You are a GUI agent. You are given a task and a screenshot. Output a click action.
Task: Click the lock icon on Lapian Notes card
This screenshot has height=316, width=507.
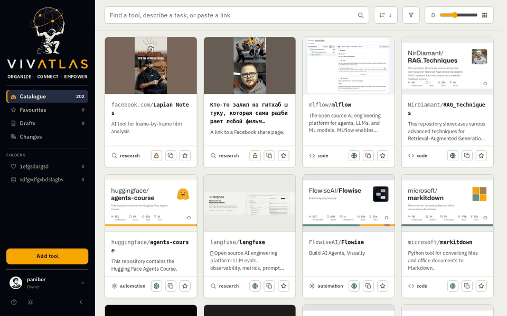click(156, 155)
